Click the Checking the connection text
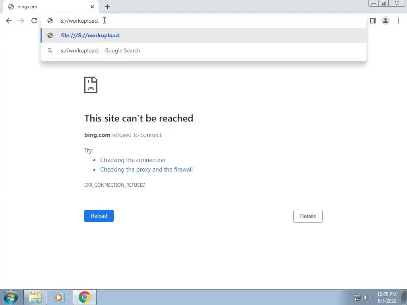Viewport: 407px width, 305px height. coord(133,160)
